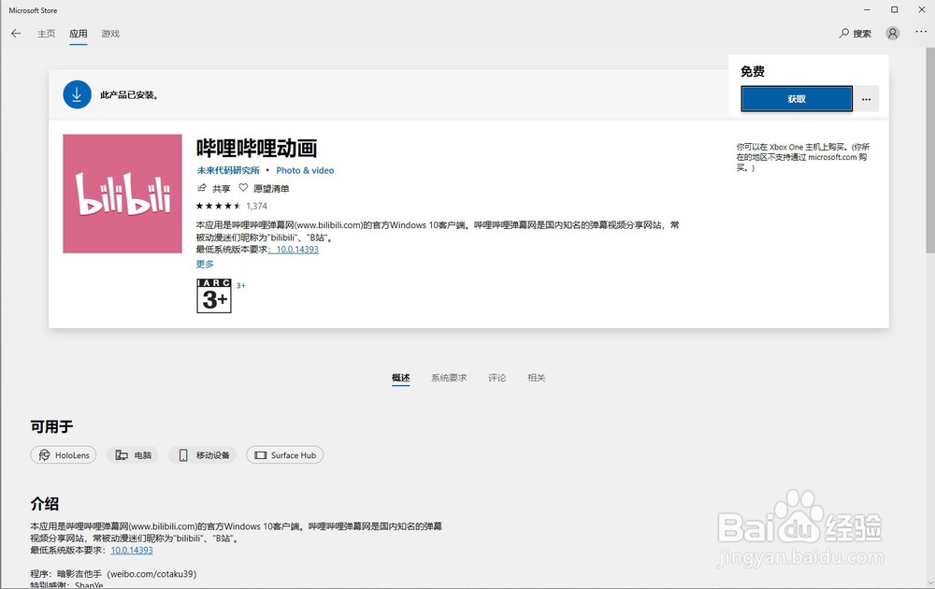The height and width of the screenshot is (589, 935).
Task: Click the 获取 button
Action: pyautogui.click(x=797, y=99)
